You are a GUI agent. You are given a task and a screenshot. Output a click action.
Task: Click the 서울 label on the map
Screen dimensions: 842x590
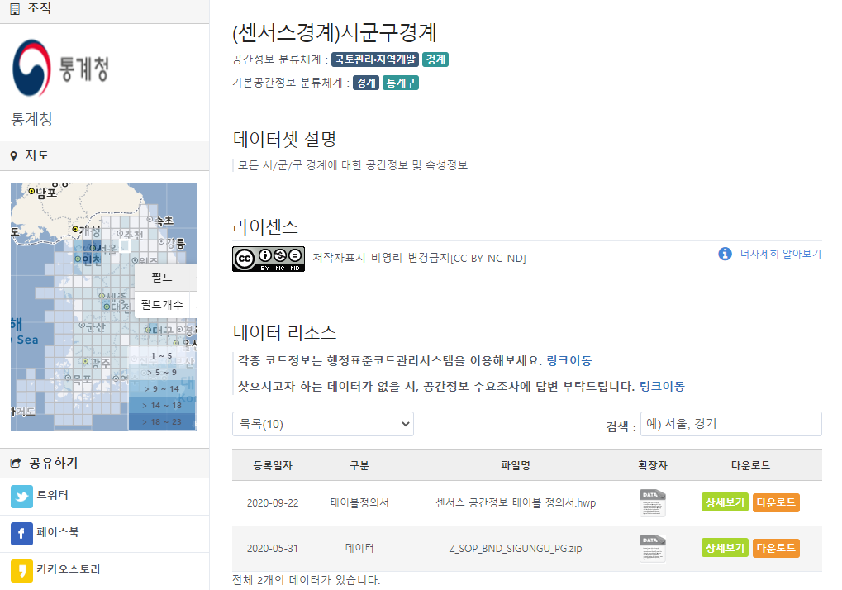click(x=107, y=249)
